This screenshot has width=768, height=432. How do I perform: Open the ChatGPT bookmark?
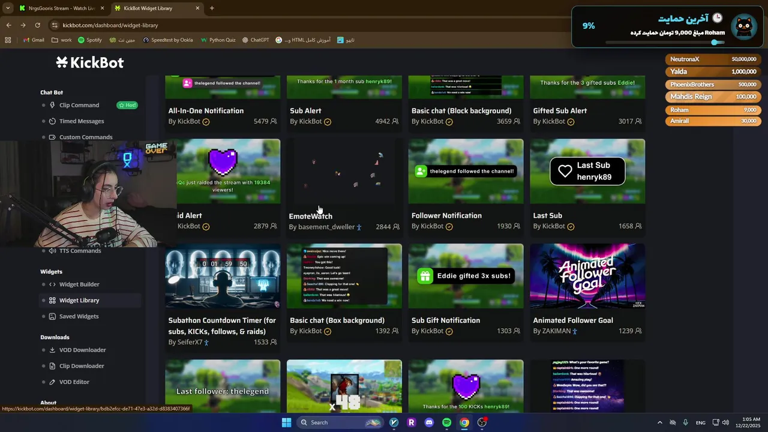pos(256,40)
